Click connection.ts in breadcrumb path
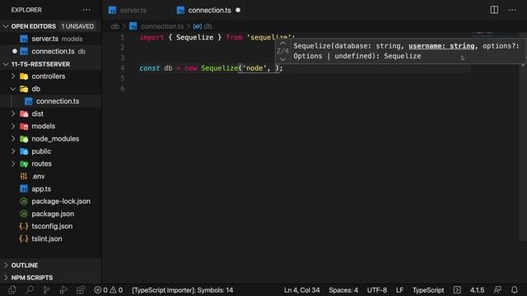 pyautogui.click(x=162, y=26)
